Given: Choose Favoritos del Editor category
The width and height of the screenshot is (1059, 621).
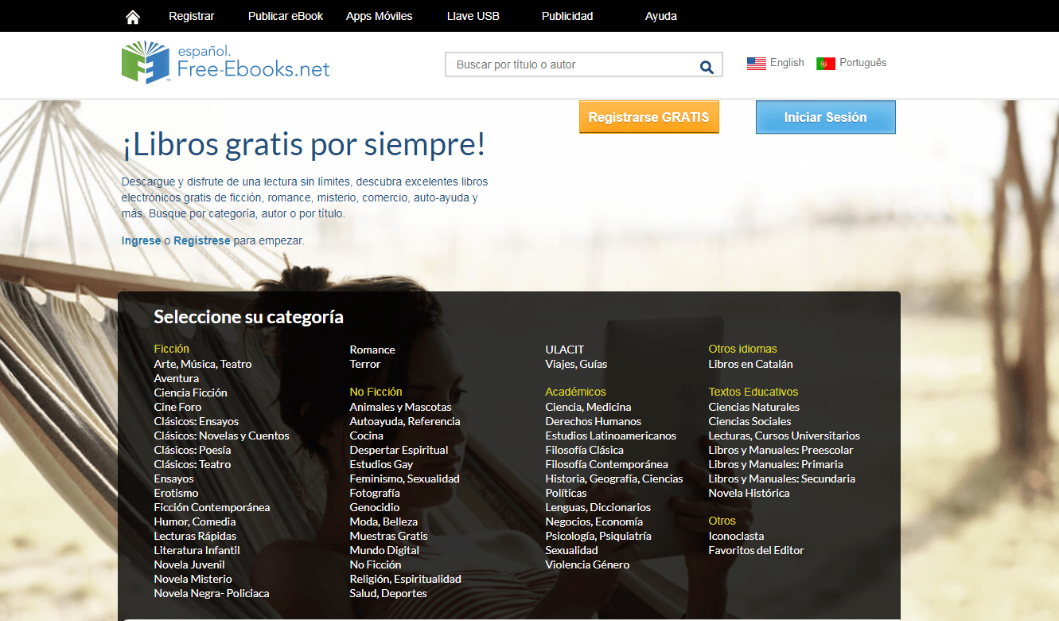Looking at the screenshot, I should 756,550.
